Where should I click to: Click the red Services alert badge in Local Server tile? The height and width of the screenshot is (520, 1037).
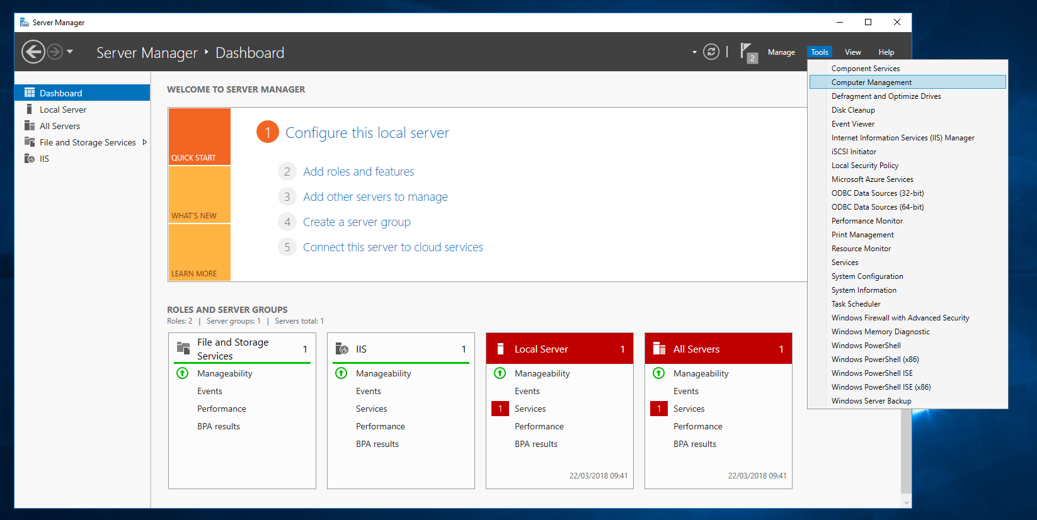pyautogui.click(x=500, y=409)
